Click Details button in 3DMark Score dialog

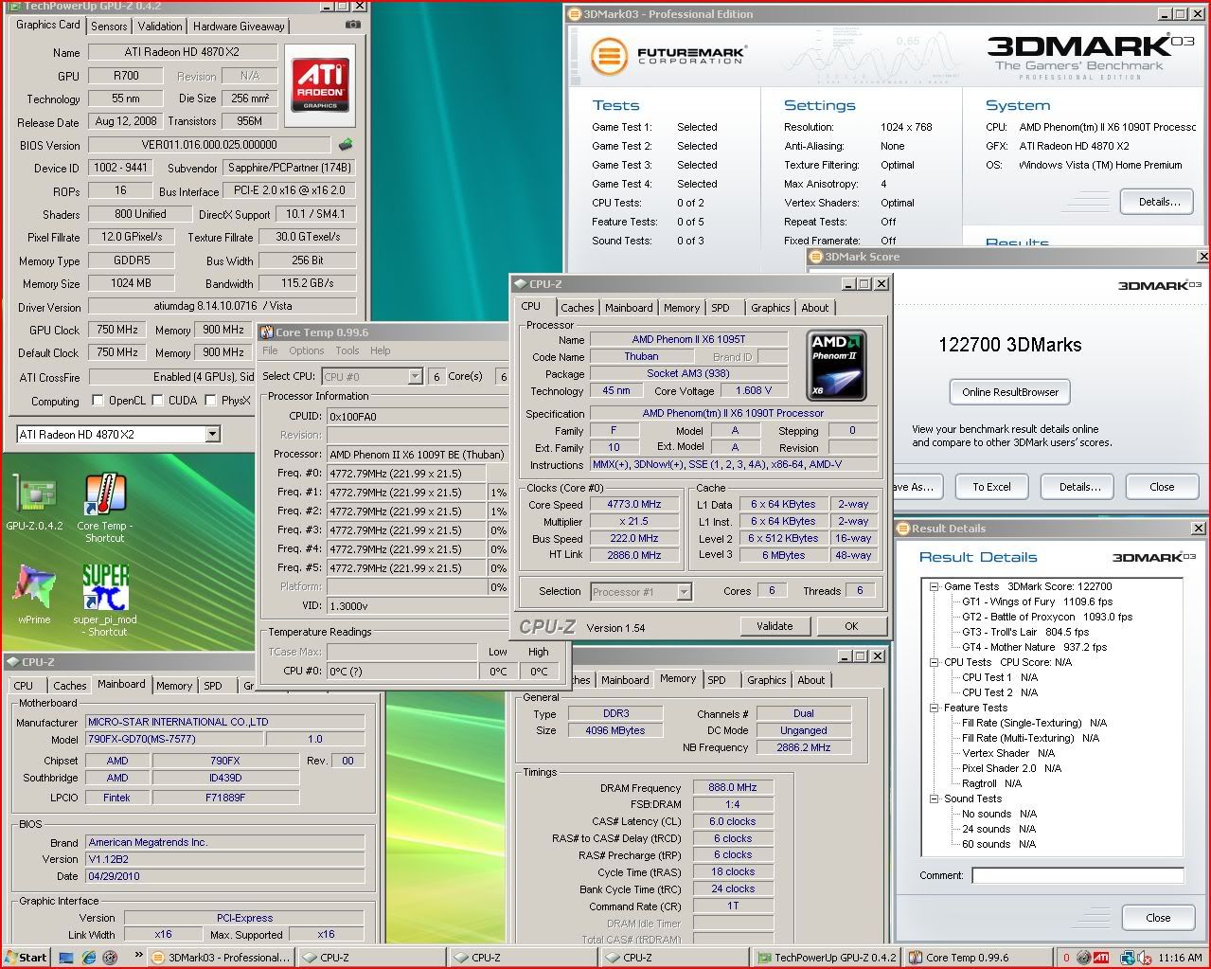[1079, 487]
